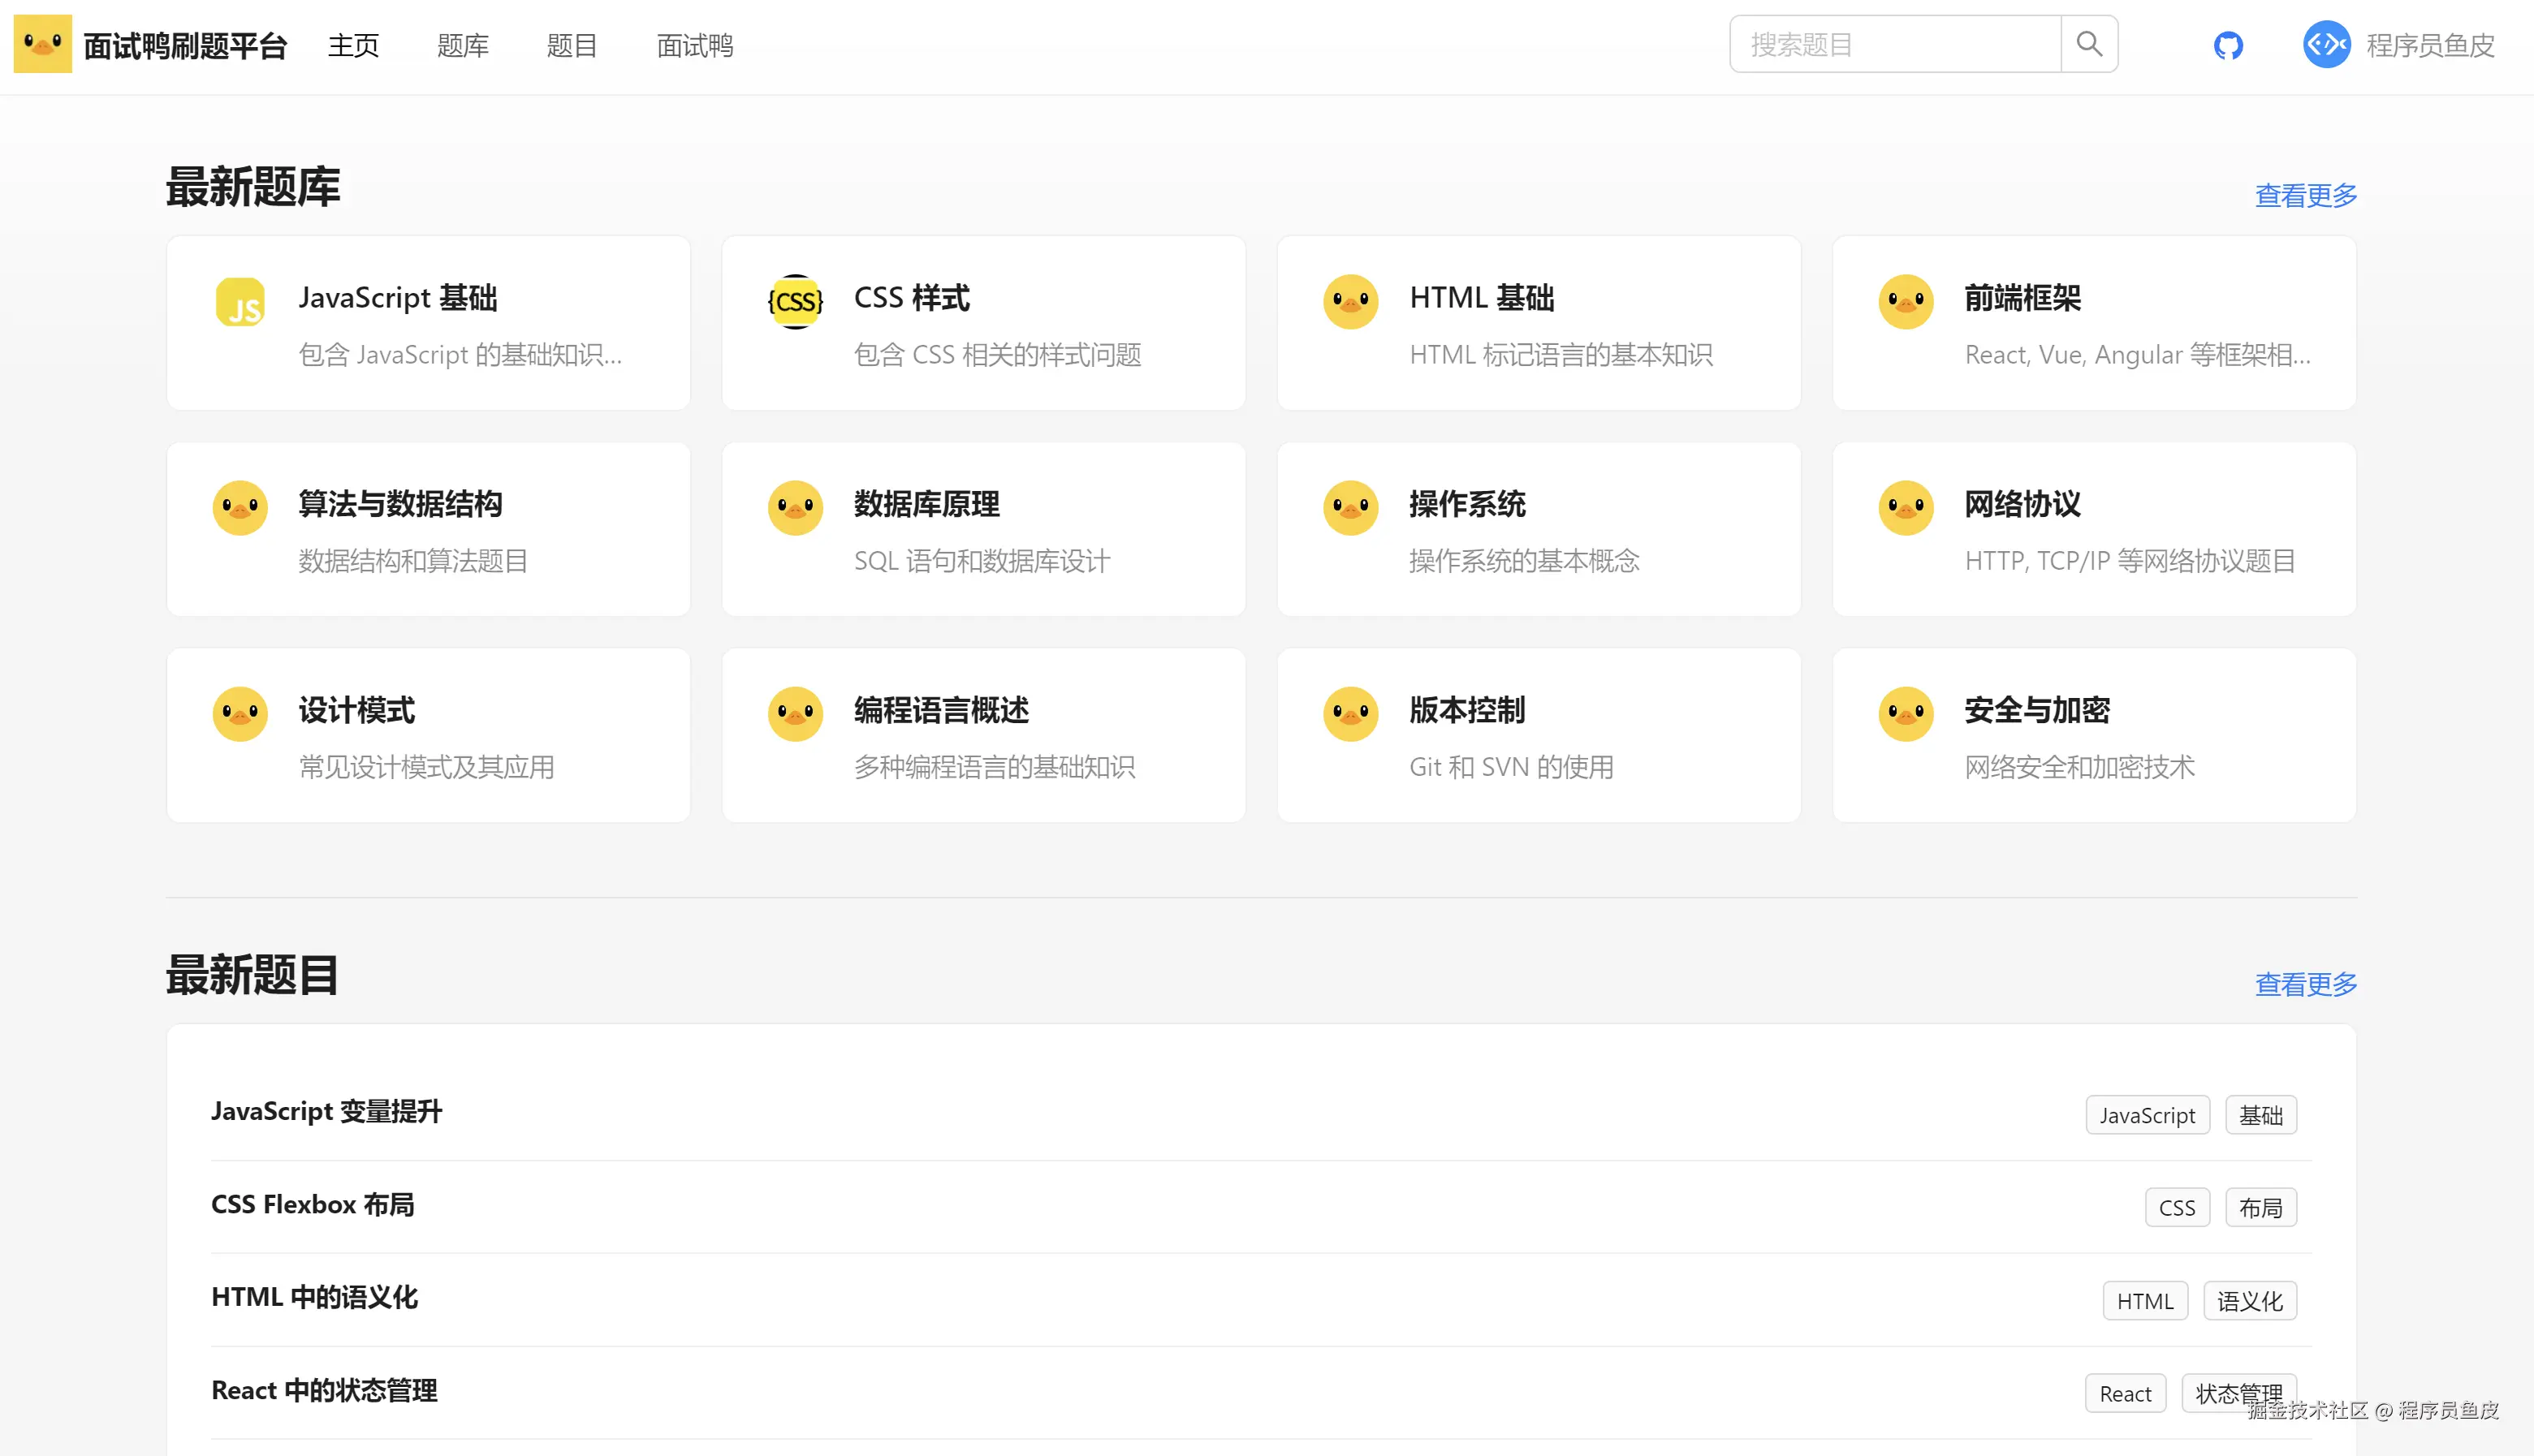This screenshot has height=1456, width=2534.
Task: Click the duck logo in the header
Action: (x=42, y=44)
